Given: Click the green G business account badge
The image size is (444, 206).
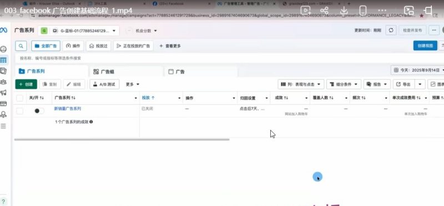Looking at the screenshot, I should (x=44, y=30).
